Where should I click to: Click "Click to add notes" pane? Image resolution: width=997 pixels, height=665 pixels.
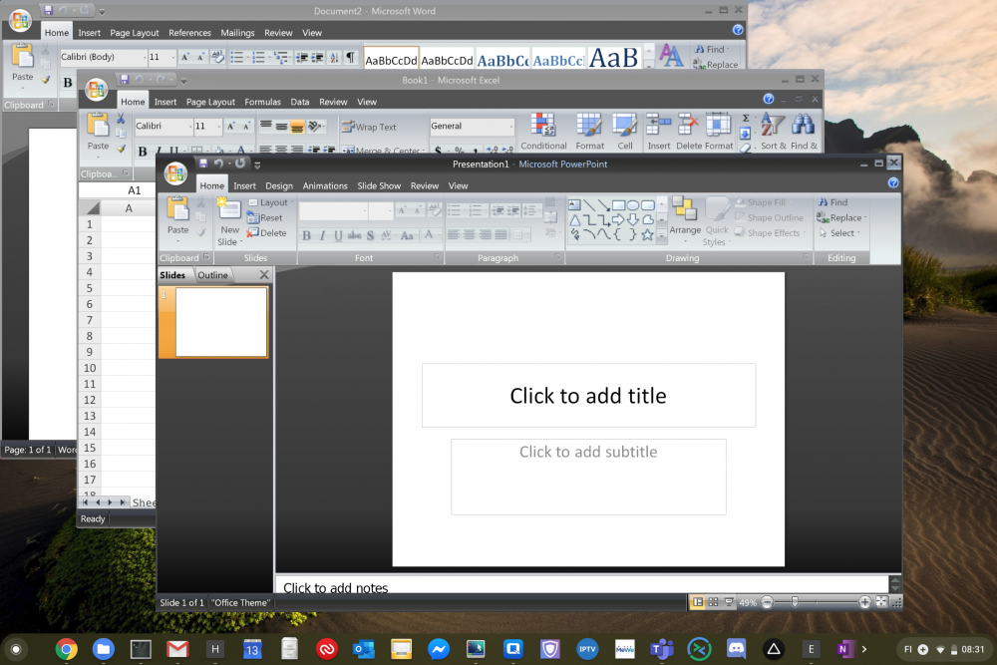[582, 586]
